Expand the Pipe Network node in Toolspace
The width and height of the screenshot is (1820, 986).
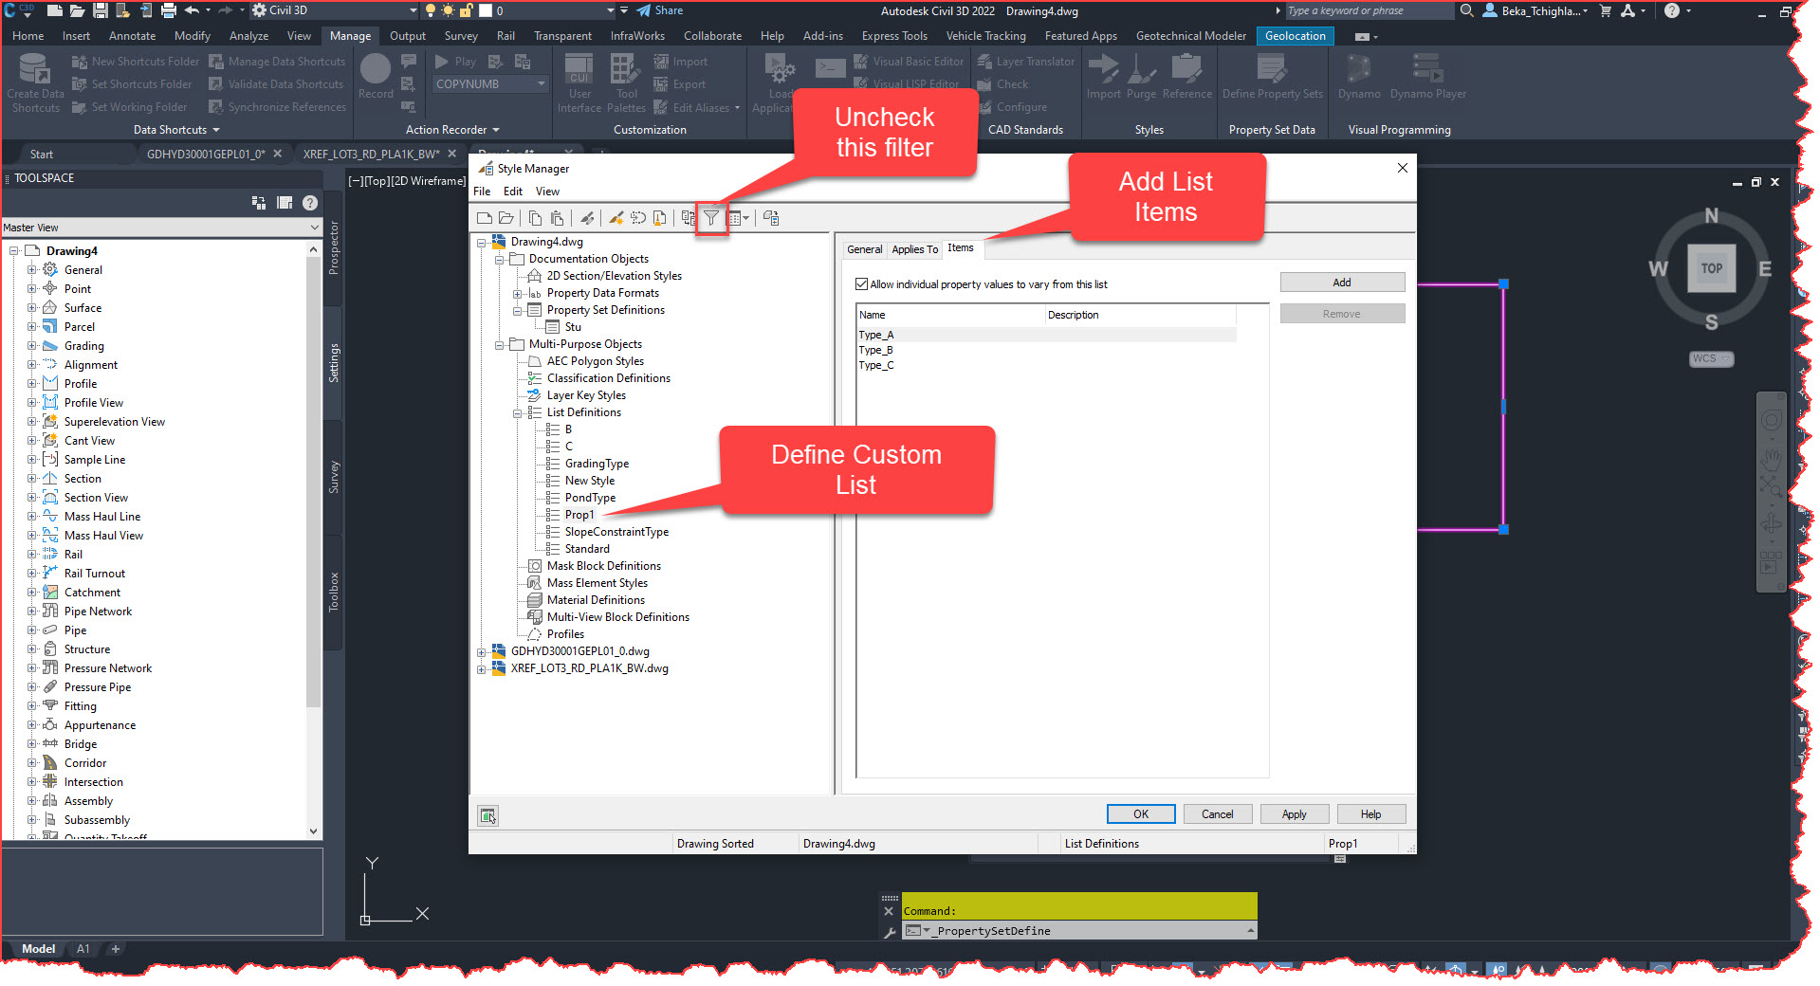31,611
